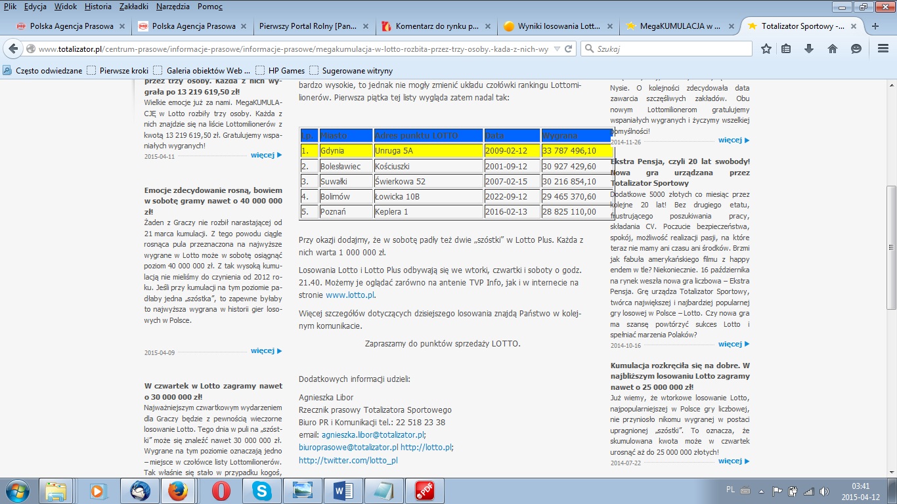Open the PDF application on taskbar

(x=426, y=491)
